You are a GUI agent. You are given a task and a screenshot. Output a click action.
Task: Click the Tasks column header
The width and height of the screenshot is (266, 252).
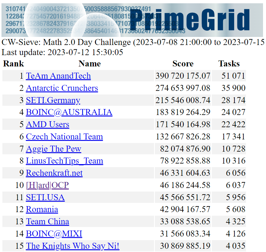coord(229,64)
